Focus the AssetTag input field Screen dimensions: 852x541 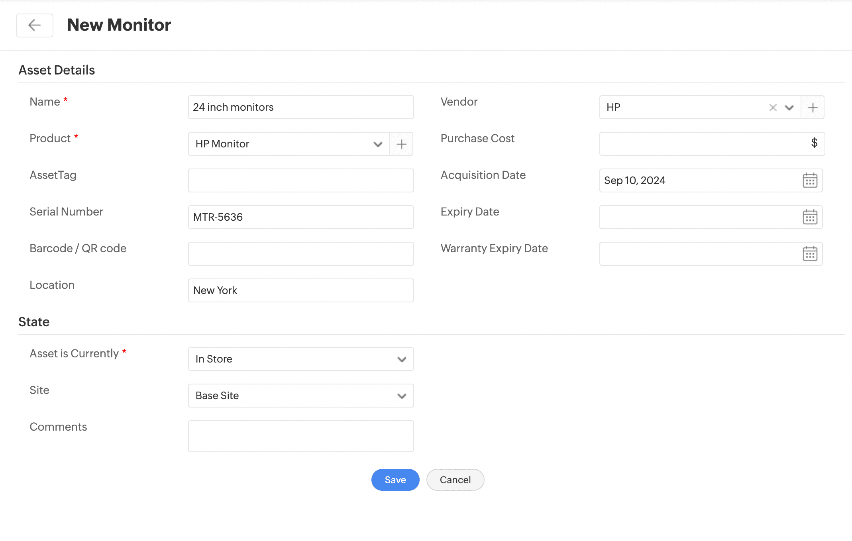(x=301, y=180)
